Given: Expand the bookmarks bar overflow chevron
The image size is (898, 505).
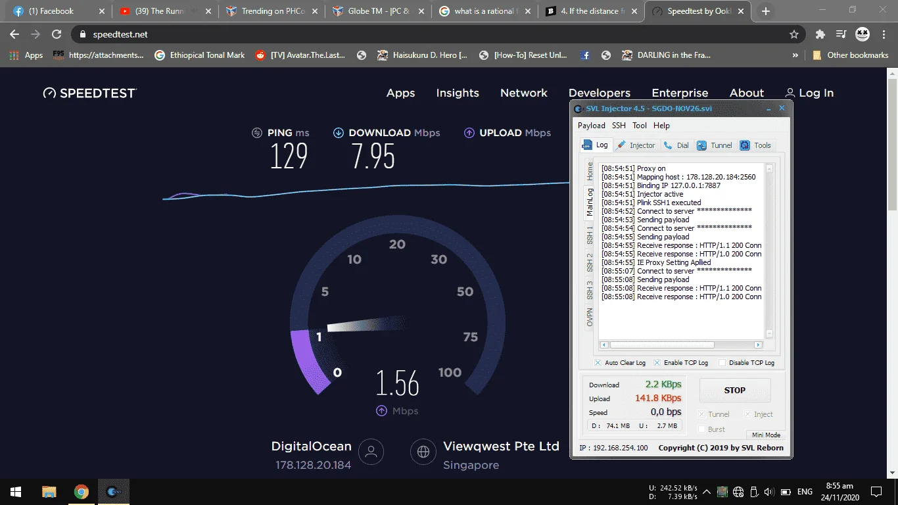Looking at the screenshot, I should 795,55.
